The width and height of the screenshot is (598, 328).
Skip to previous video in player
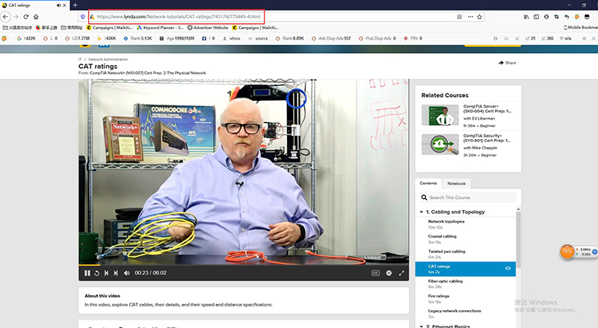(106, 273)
